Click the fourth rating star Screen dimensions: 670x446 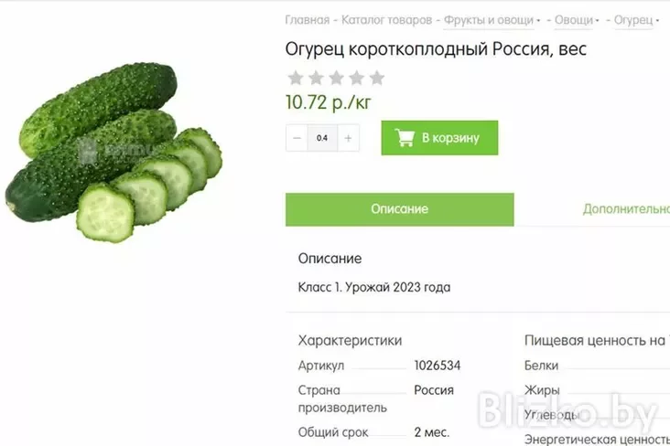[x=357, y=78]
